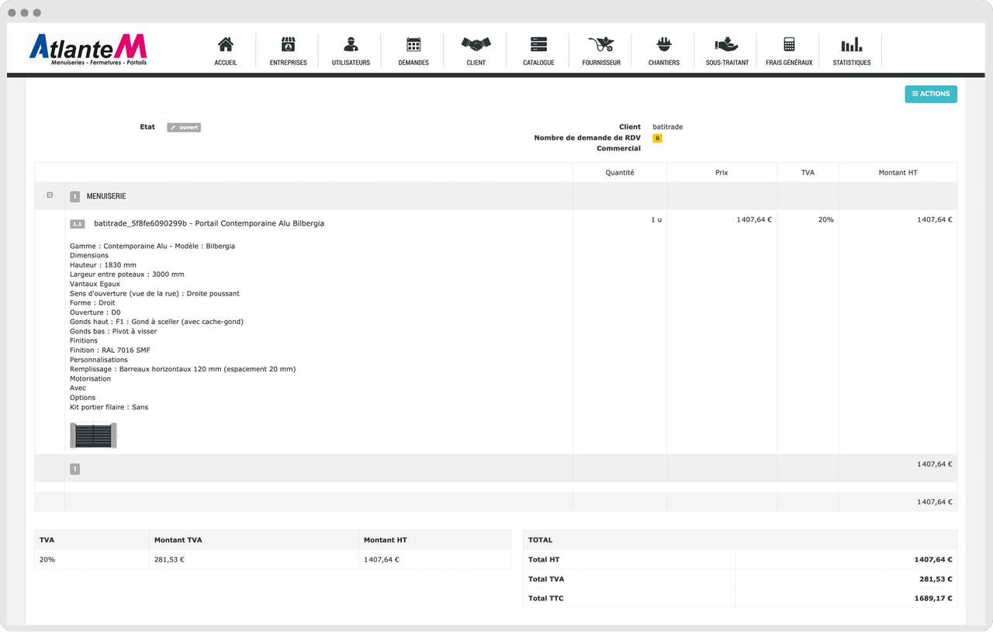View the Chantiers section
Image resolution: width=993 pixels, height=632 pixels.
point(663,50)
